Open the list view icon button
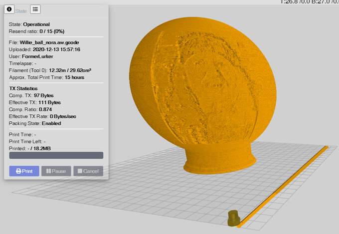The width and height of the screenshot is (339, 234). (35, 9)
